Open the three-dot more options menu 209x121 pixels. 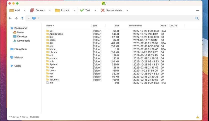click(x=197, y=10)
